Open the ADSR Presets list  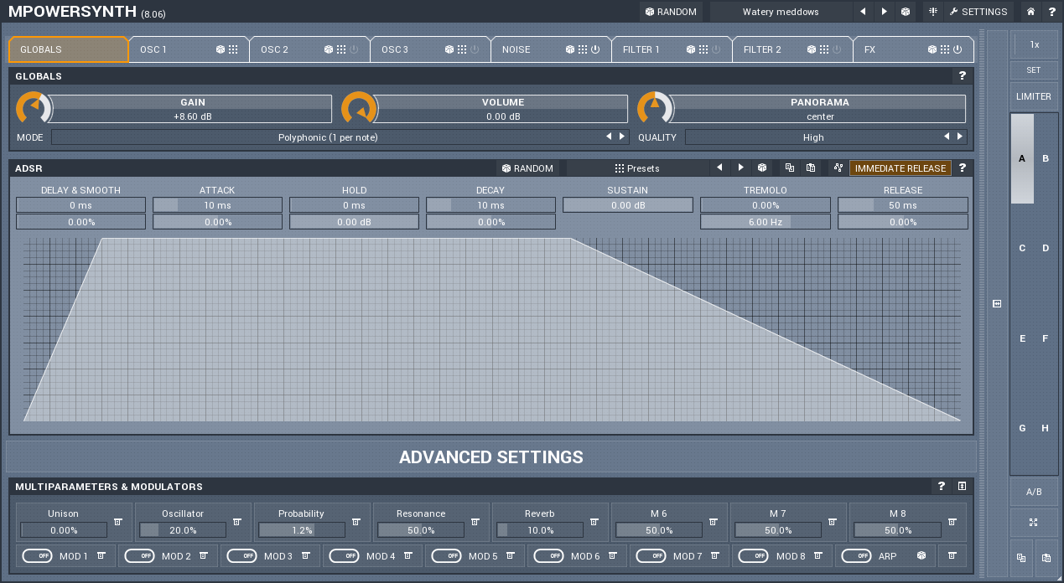coord(637,168)
